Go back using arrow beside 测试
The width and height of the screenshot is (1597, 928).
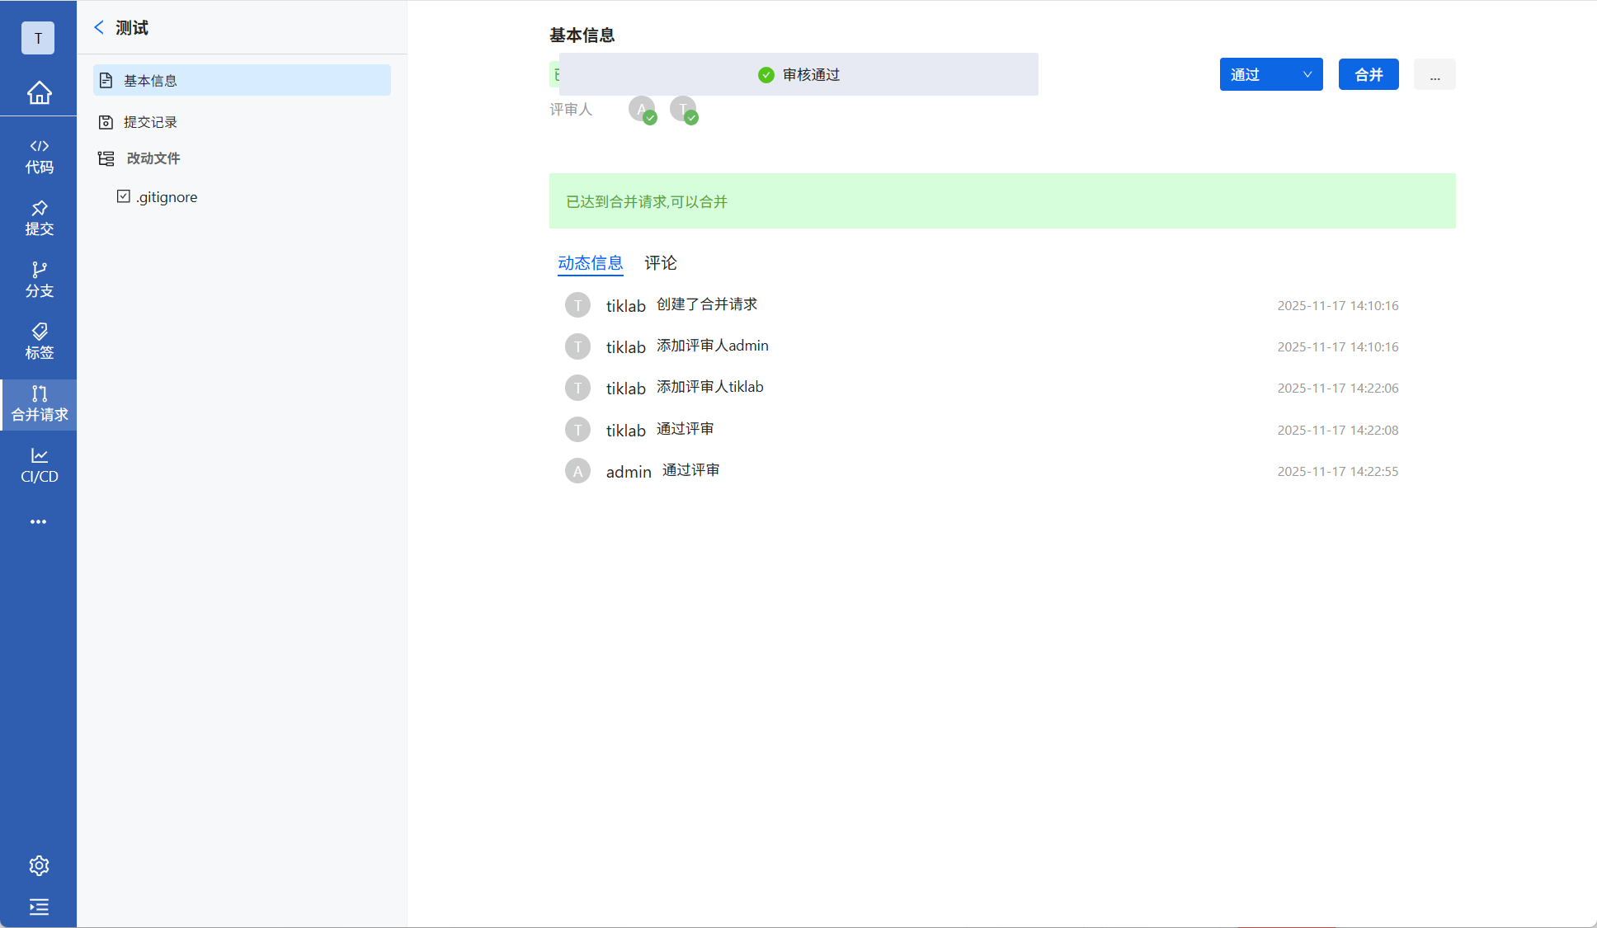click(99, 27)
